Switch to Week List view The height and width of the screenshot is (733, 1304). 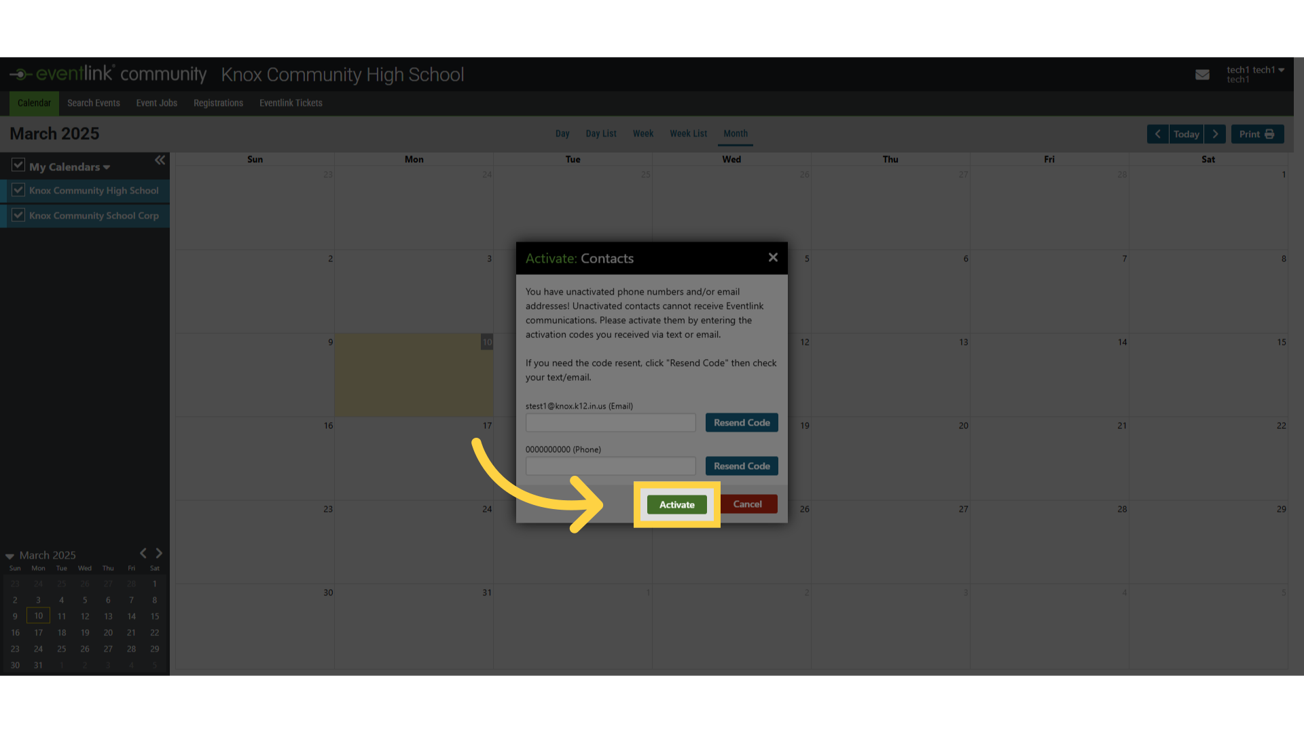pyautogui.click(x=689, y=134)
